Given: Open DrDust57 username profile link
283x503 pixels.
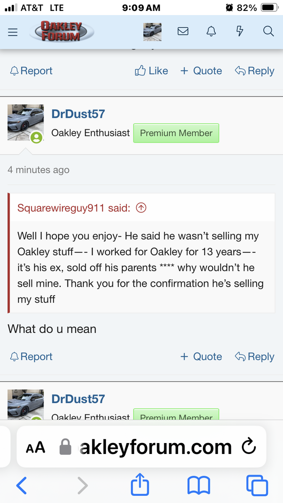Looking at the screenshot, I should click(78, 114).
